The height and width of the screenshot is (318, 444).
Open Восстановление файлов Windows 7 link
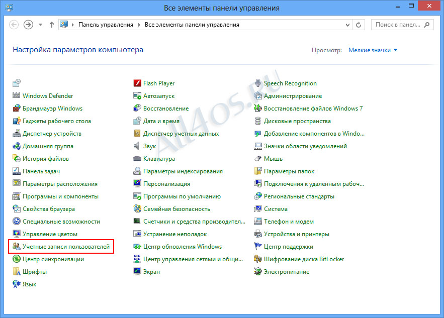(x=313, y=109)
